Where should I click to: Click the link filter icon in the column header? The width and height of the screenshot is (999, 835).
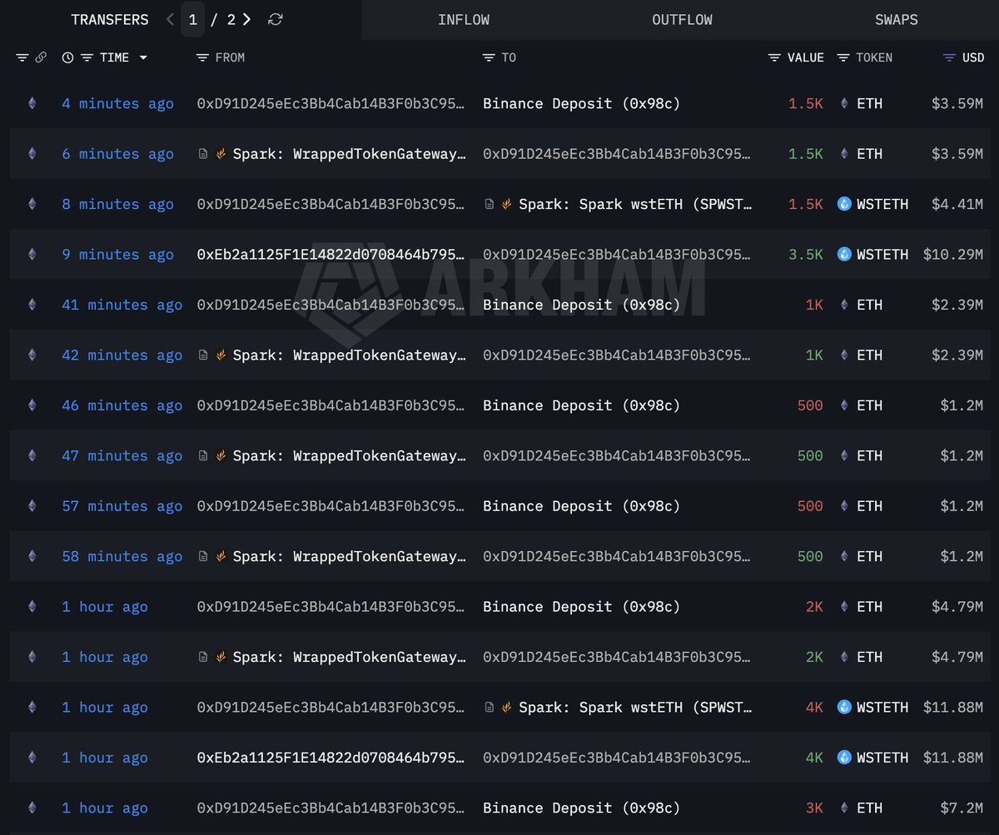[x=41, y=57]
